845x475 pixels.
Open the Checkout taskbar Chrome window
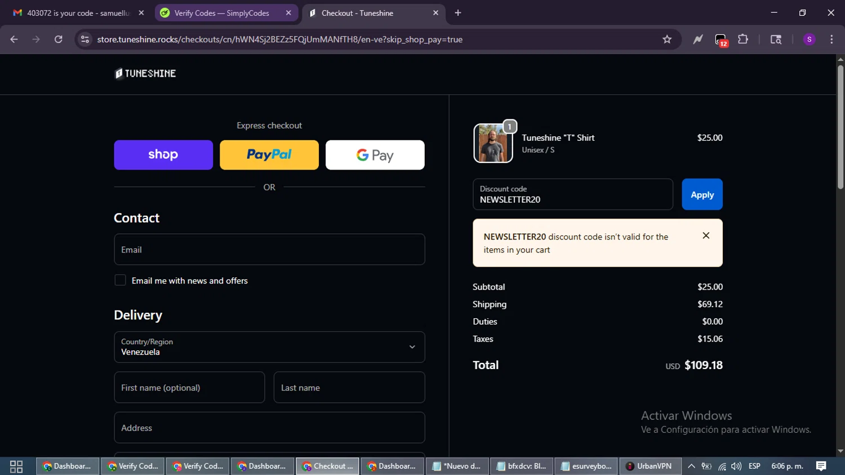point(327,466)
